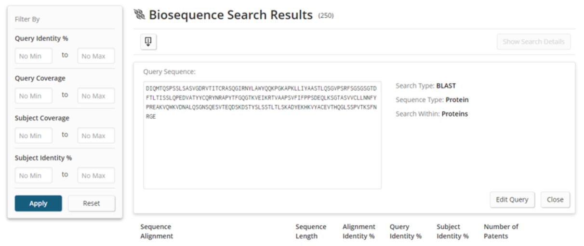
Task: Sort by the Alignment Identity % column header
Action: click(358, 231)
